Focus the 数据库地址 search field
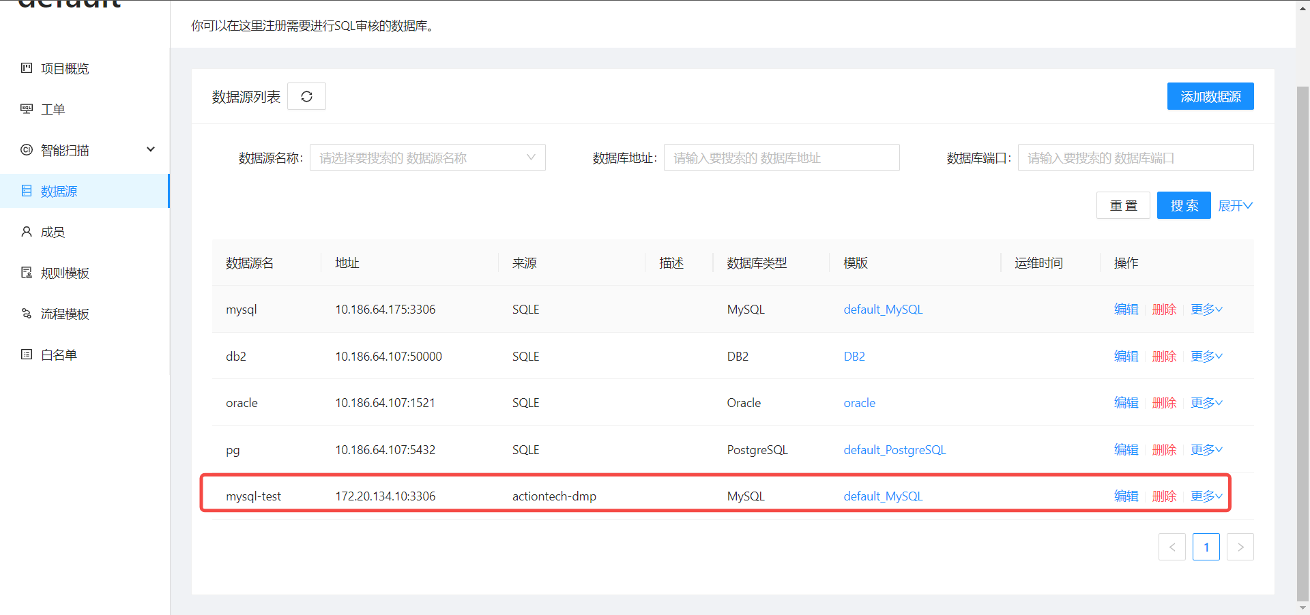The height and width of the screenshot is (615, 1310). coord(781,157)
